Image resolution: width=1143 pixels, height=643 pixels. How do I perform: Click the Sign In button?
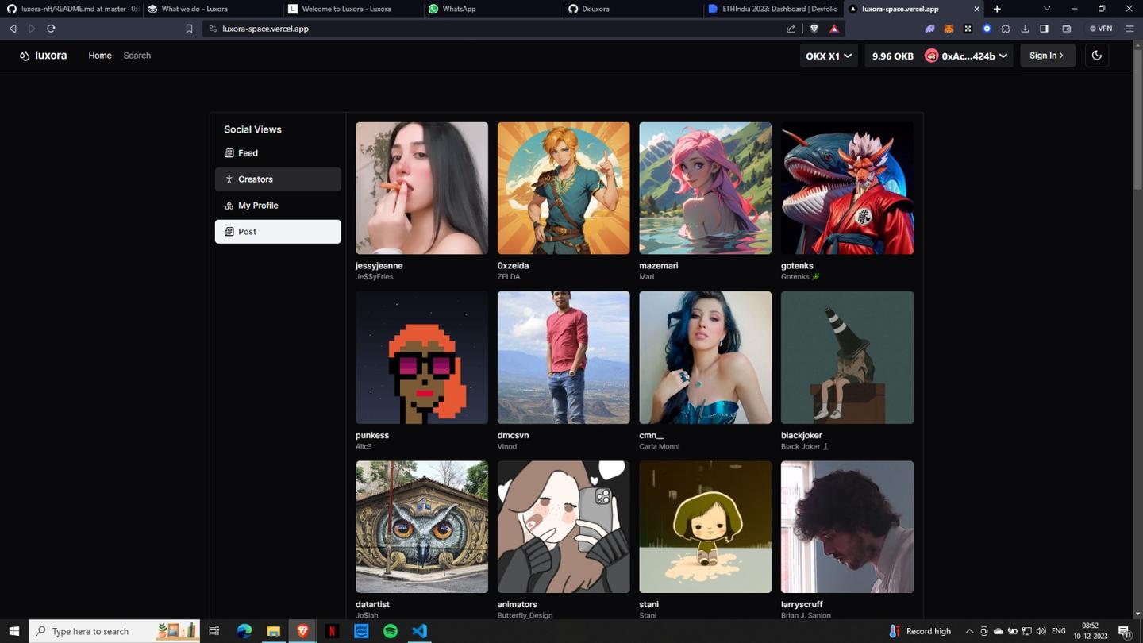pos(1047,56)
